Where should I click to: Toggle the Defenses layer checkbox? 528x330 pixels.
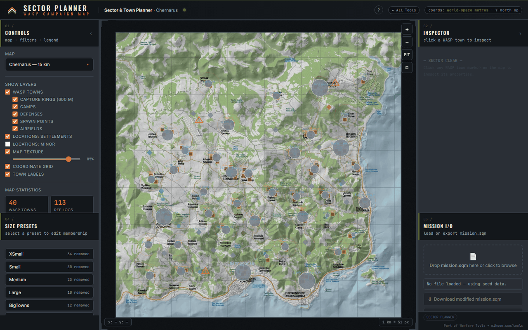point(15,114)
